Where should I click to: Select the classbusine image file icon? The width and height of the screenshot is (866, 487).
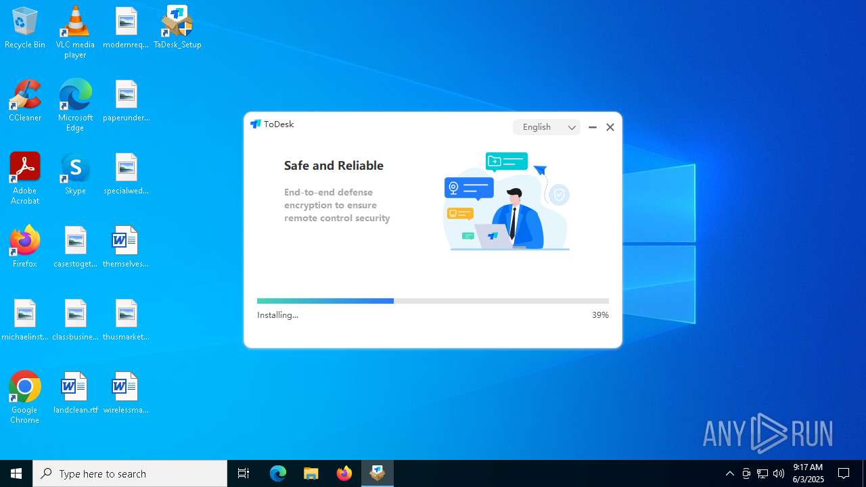click(x=75, y=321)
